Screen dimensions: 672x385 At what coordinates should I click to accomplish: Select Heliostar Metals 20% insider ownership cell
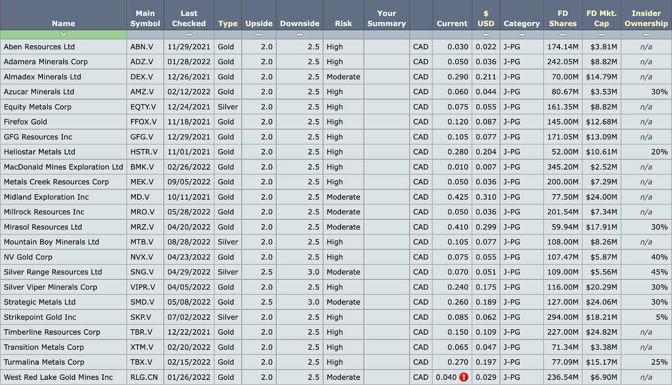[x=646, y=152]
